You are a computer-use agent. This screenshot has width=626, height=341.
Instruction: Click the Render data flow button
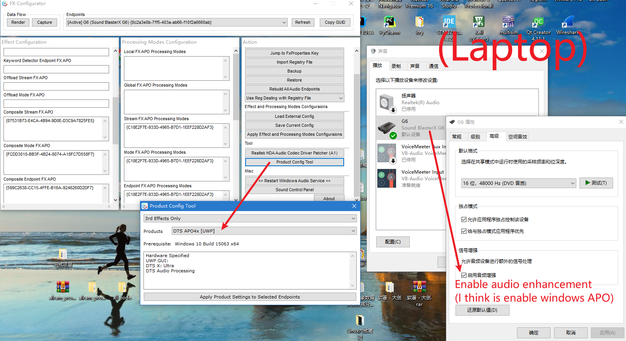[x=18, y=23]
